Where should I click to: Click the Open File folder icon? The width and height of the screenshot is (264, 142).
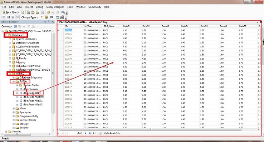48,12
